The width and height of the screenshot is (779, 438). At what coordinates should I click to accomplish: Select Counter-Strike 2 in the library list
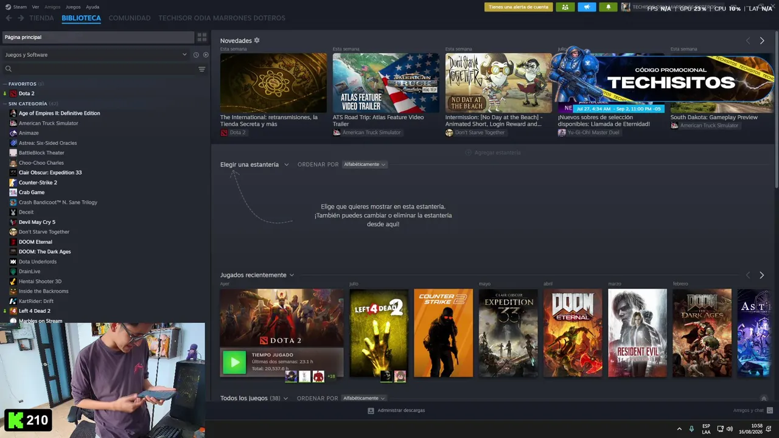(38, 182)
